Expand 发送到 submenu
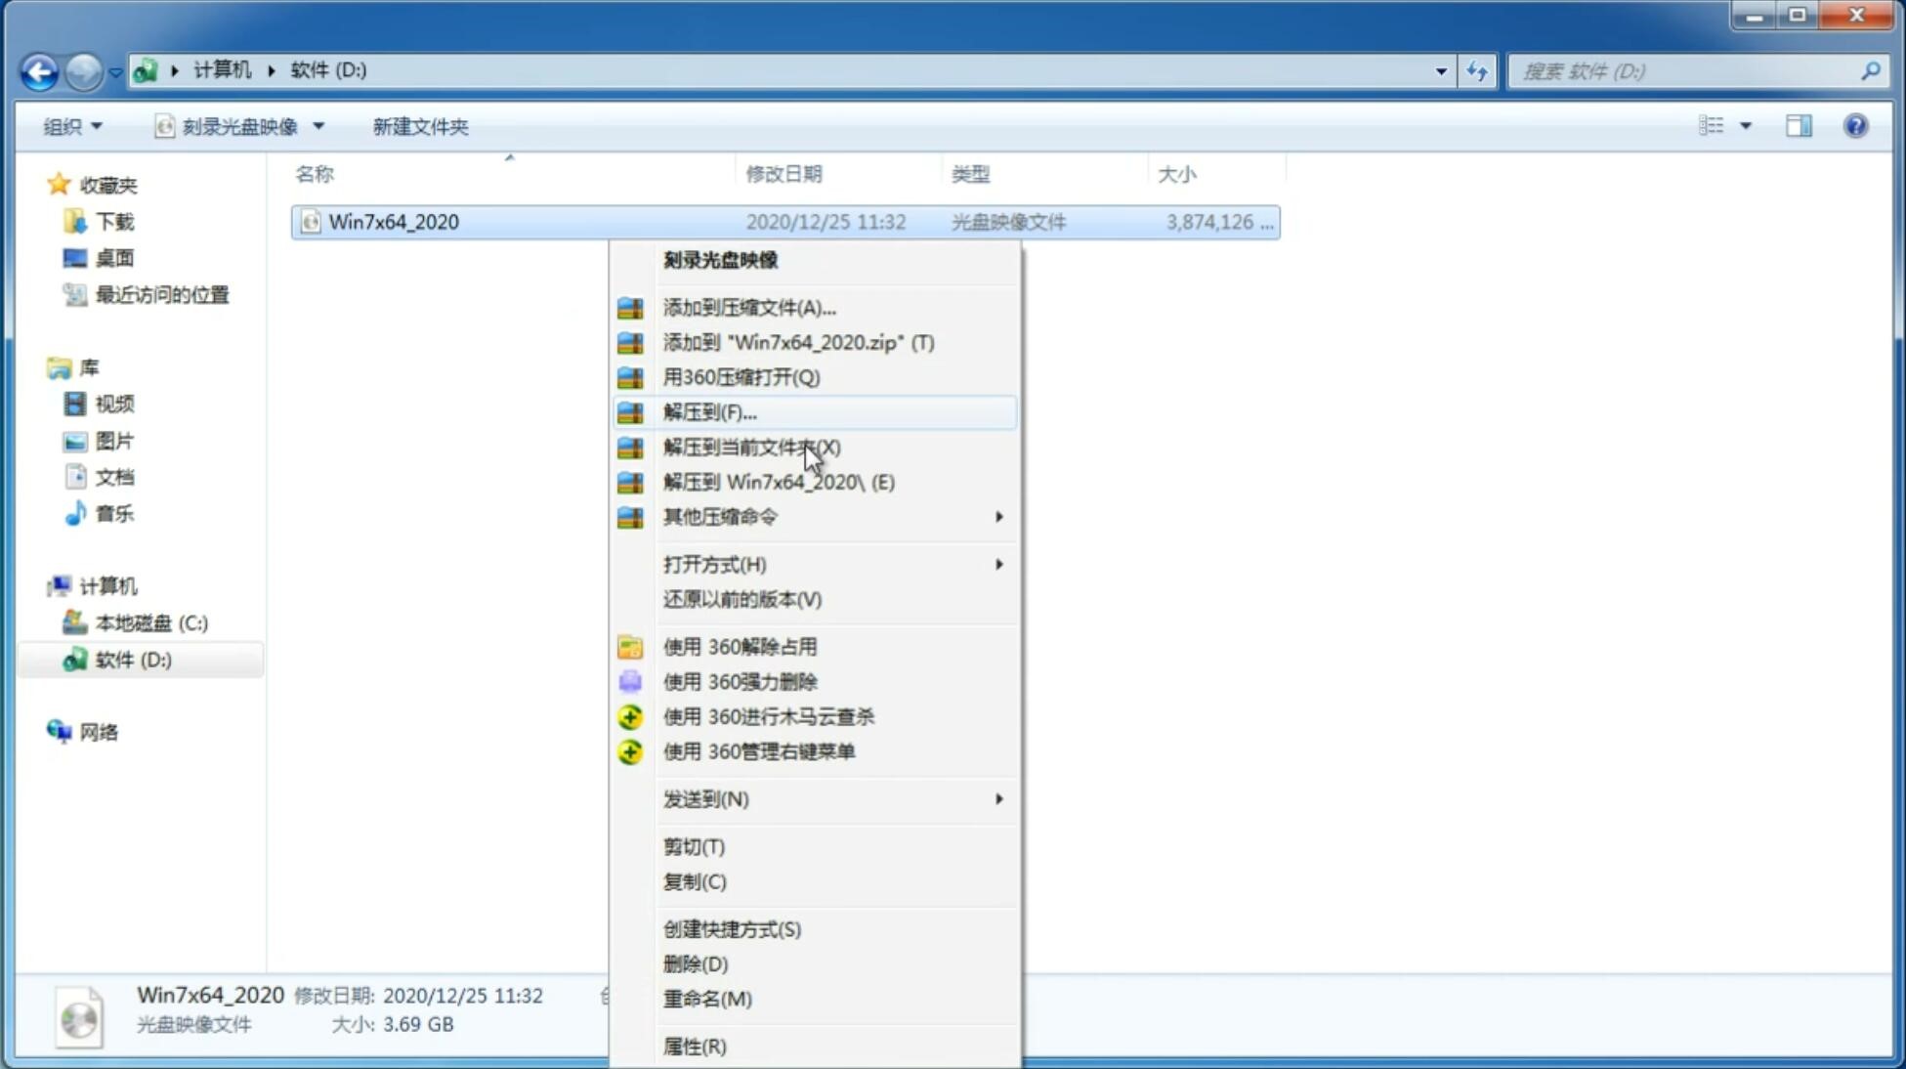Screen dimensions: 1906x1069 point(832,797)
